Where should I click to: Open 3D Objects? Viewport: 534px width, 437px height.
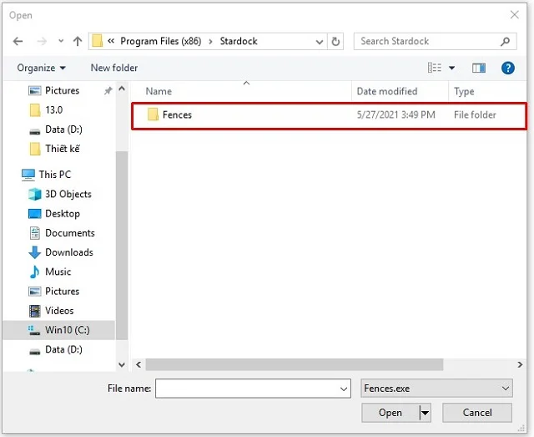click(x=60, y=194)
